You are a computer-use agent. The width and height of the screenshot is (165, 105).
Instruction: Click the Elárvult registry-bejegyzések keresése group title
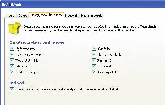point(37,42)
